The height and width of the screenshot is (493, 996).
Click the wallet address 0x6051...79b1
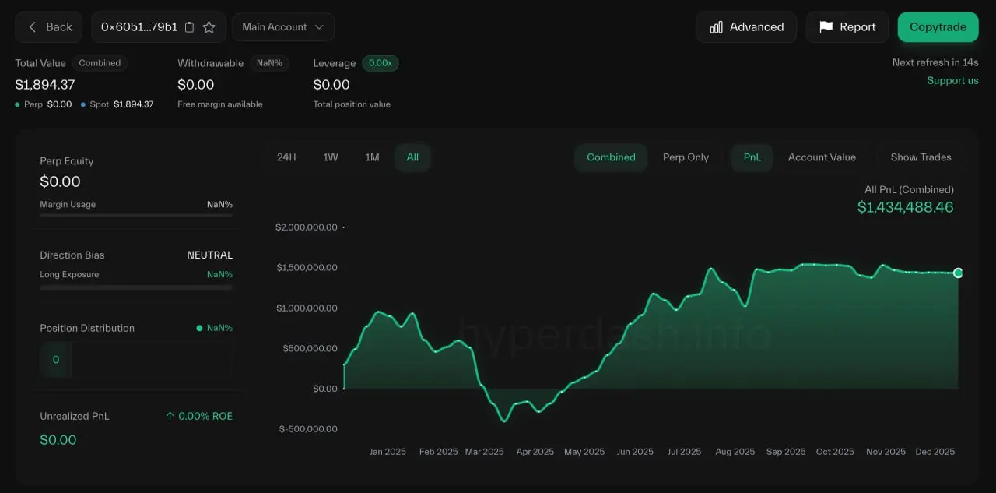(x=139, y=27)
